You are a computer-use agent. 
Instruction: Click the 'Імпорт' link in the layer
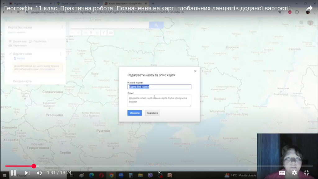coord(19,58)
